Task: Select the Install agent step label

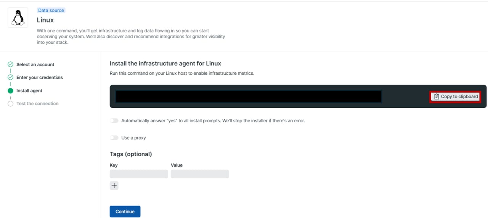Action: point(29,91)
